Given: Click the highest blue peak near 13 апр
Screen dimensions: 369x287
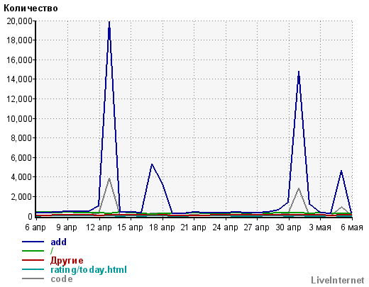Looking at the screenshot, I should click(109, 22).
